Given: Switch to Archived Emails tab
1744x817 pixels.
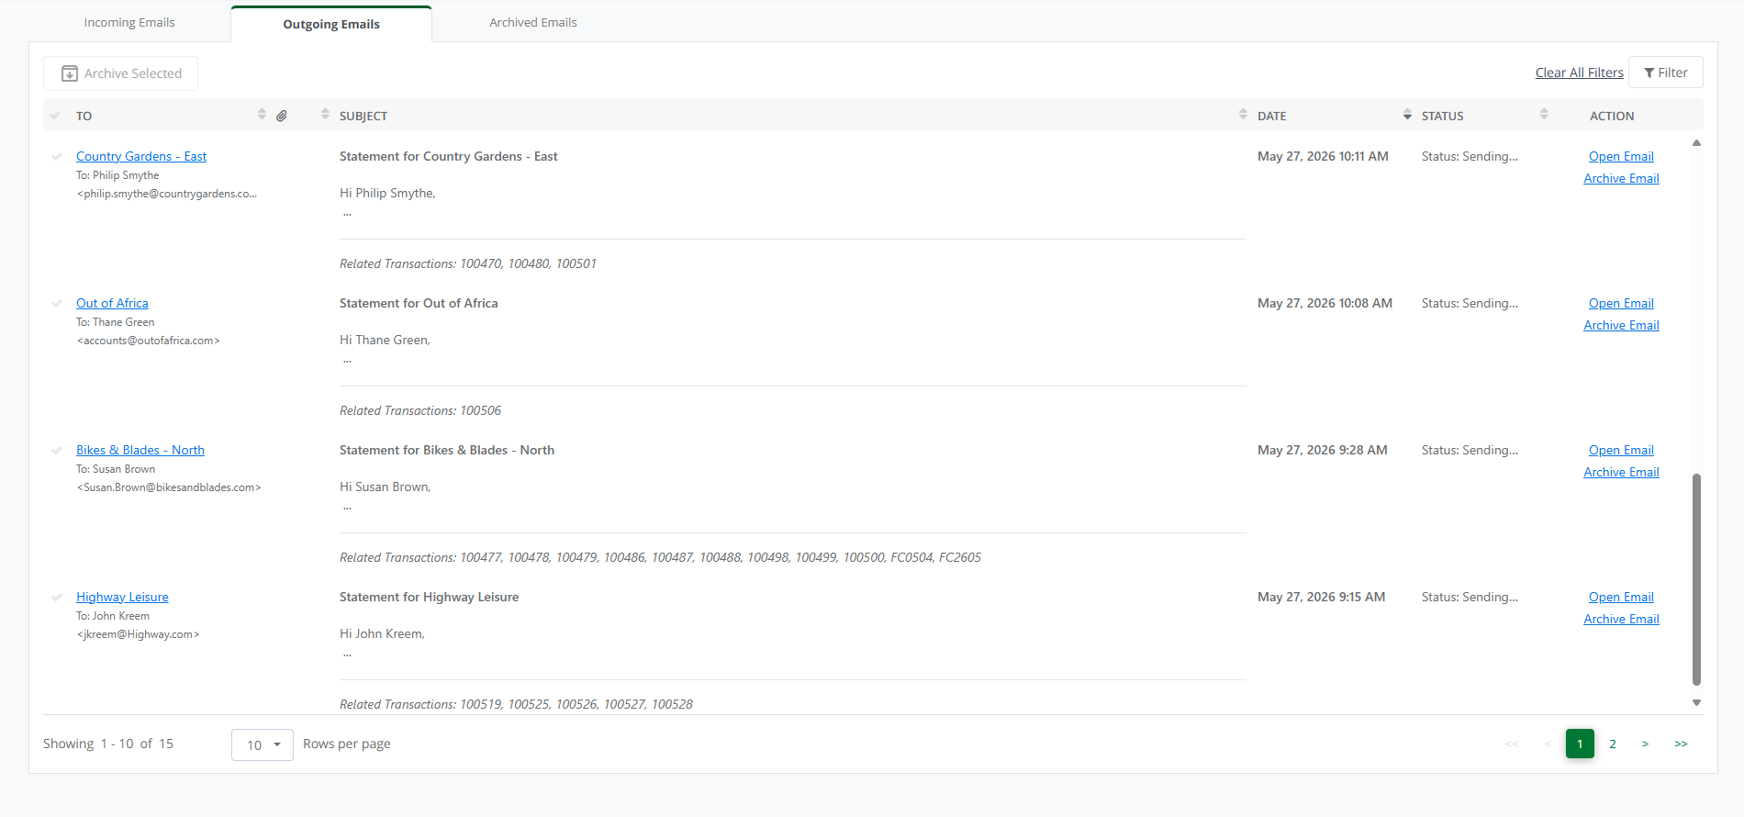Looking at the screenshot, I should click(533, 22).
